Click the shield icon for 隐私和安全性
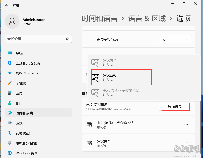 pyautogui.click(x=10, y=143)
